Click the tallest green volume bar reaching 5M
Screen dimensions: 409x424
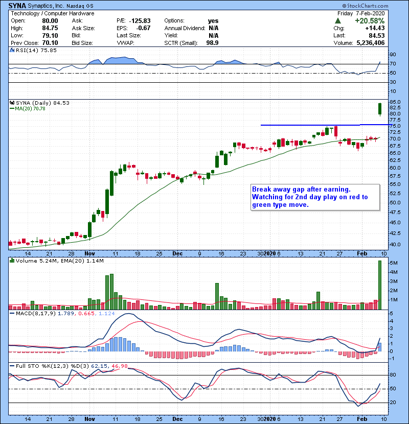pos(380,285)
